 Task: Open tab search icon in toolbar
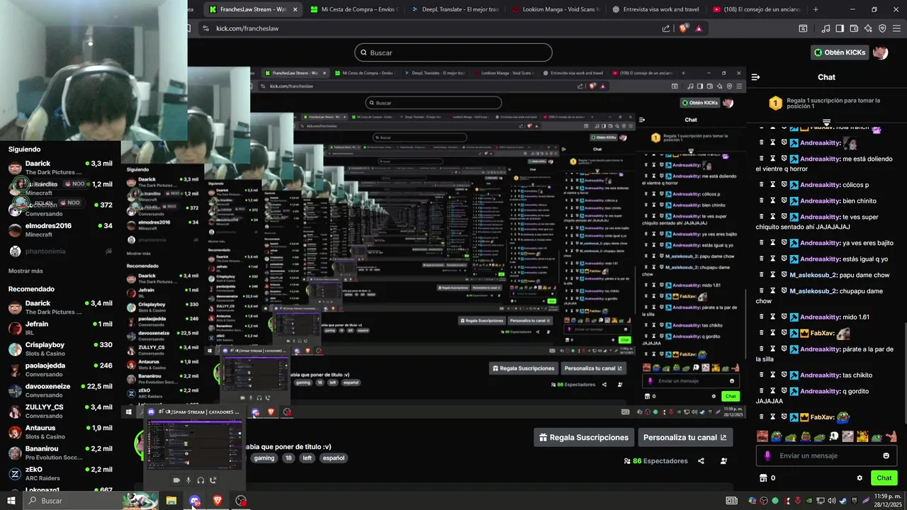click(x=803, y=28)
